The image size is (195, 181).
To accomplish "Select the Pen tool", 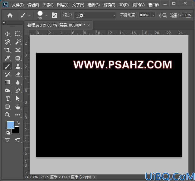I will click(x=18, y=90).
